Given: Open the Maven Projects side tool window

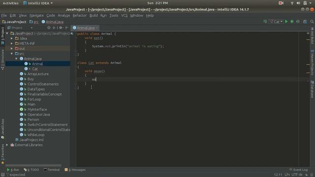Looking at the screenshot, I should [312, 62].
